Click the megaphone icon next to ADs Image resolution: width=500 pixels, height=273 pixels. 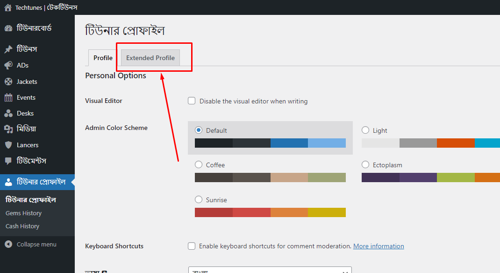[x=8, y=66]
